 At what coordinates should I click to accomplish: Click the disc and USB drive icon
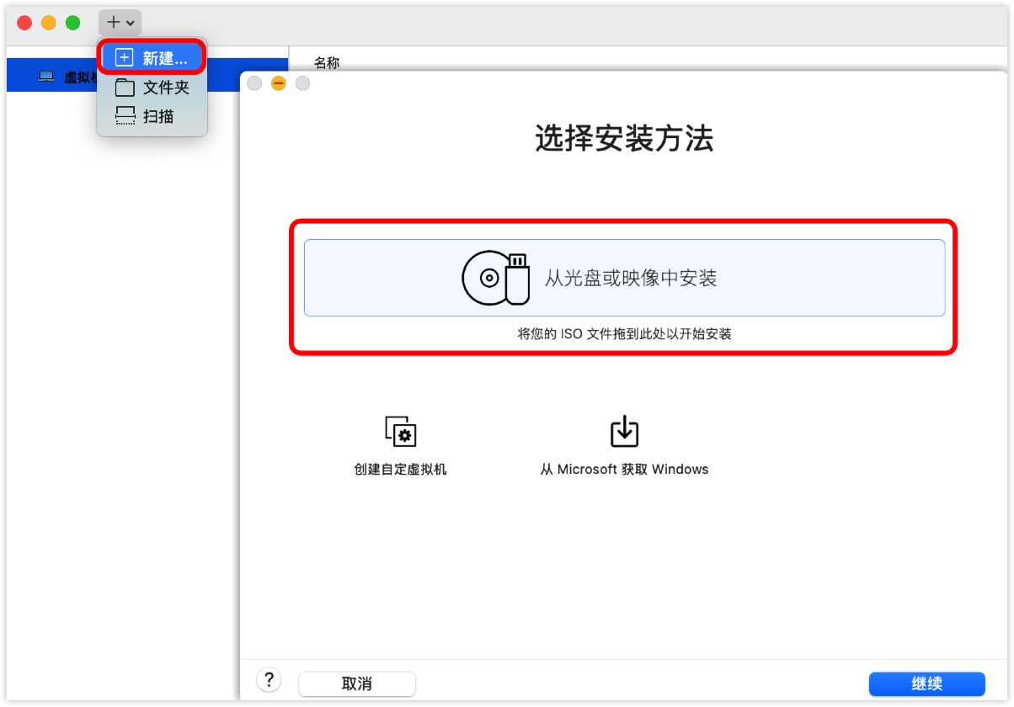[x=496, y=278]
